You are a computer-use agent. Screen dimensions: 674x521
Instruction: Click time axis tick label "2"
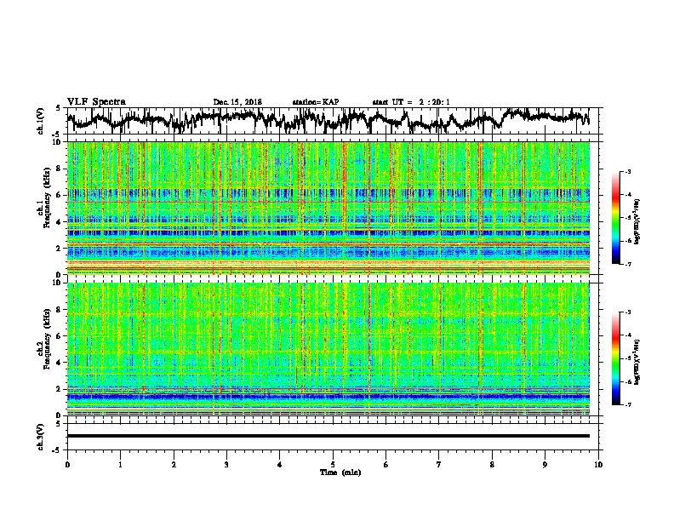(x=174, y=465)
